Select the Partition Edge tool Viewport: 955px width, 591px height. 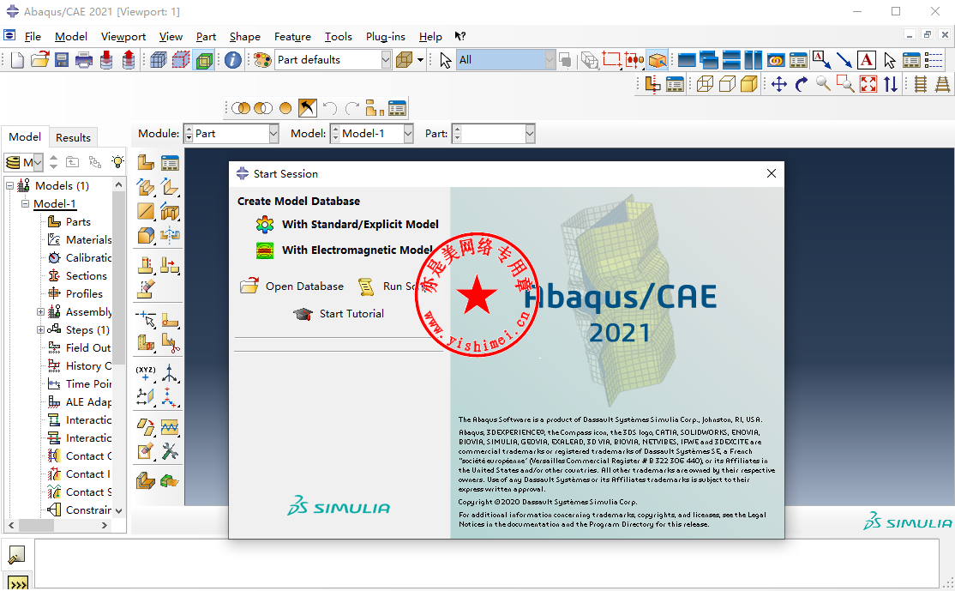click(147, 318)
